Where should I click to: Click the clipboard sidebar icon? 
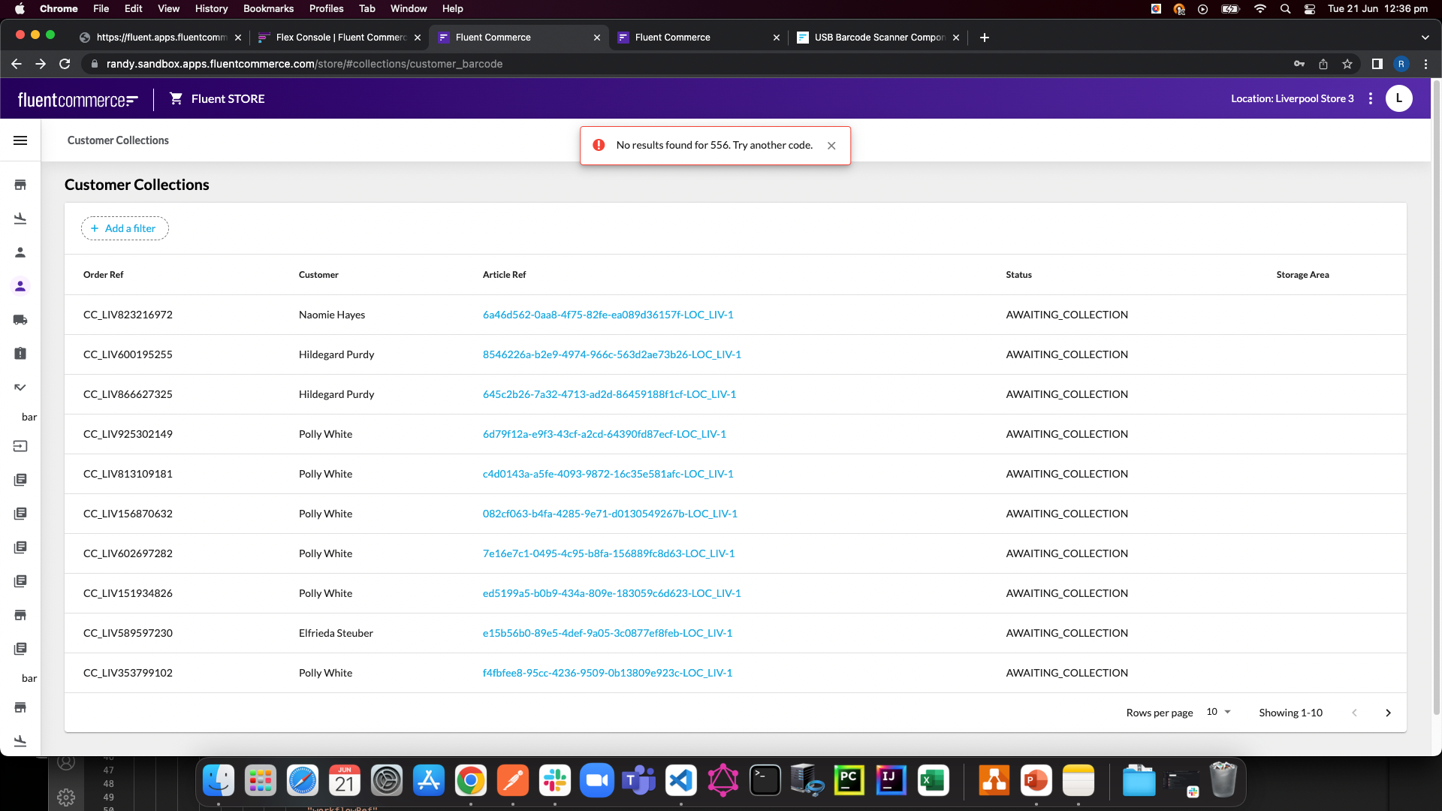pos(20,354)
